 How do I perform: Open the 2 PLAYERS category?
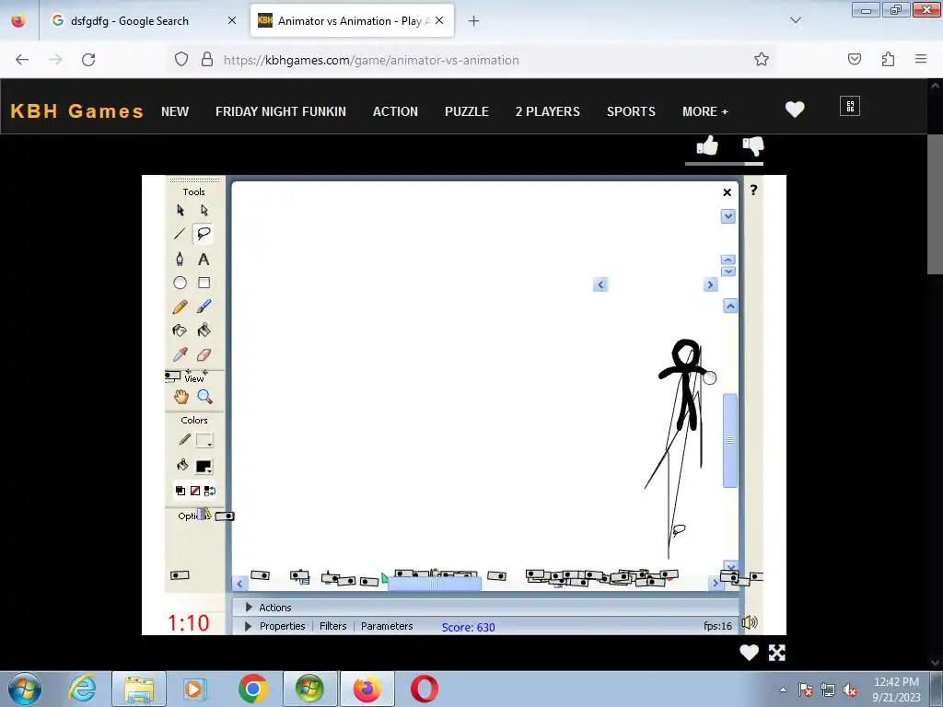548,111
